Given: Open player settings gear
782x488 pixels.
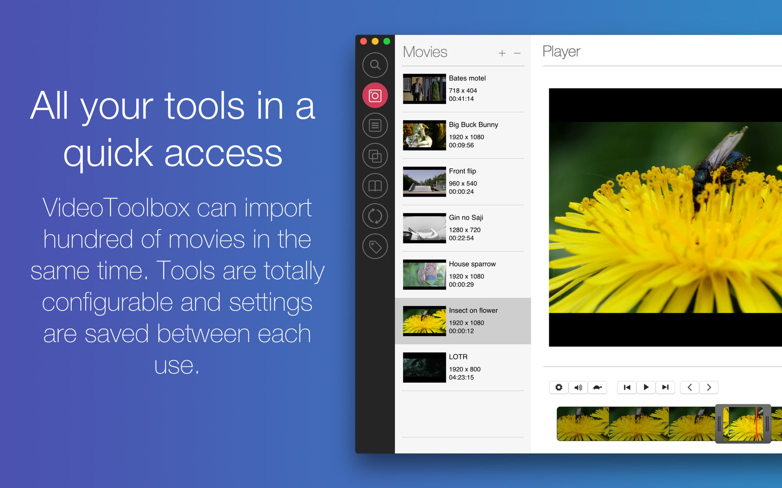Looking at the screenshot, I should tap(559, 387).
